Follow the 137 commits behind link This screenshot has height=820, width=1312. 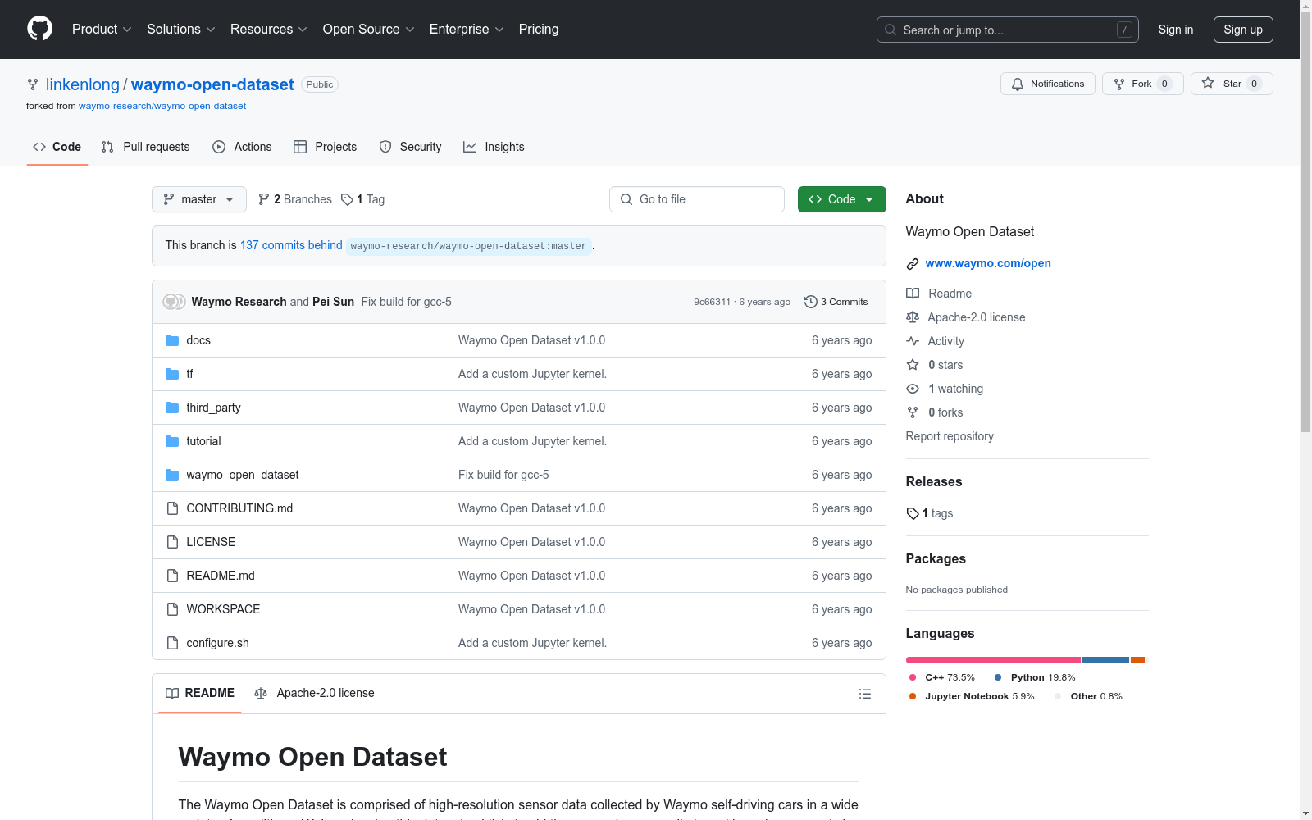point(291,245)
